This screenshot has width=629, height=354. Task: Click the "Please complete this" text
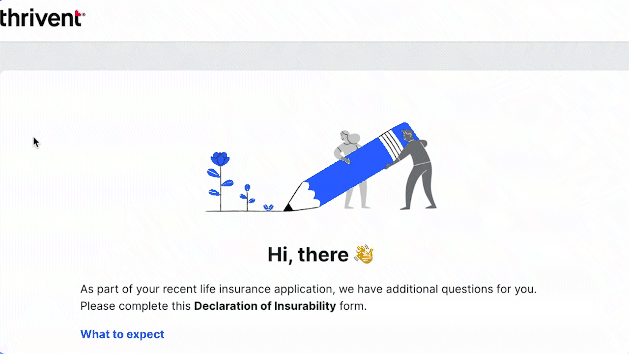point(136,306)
